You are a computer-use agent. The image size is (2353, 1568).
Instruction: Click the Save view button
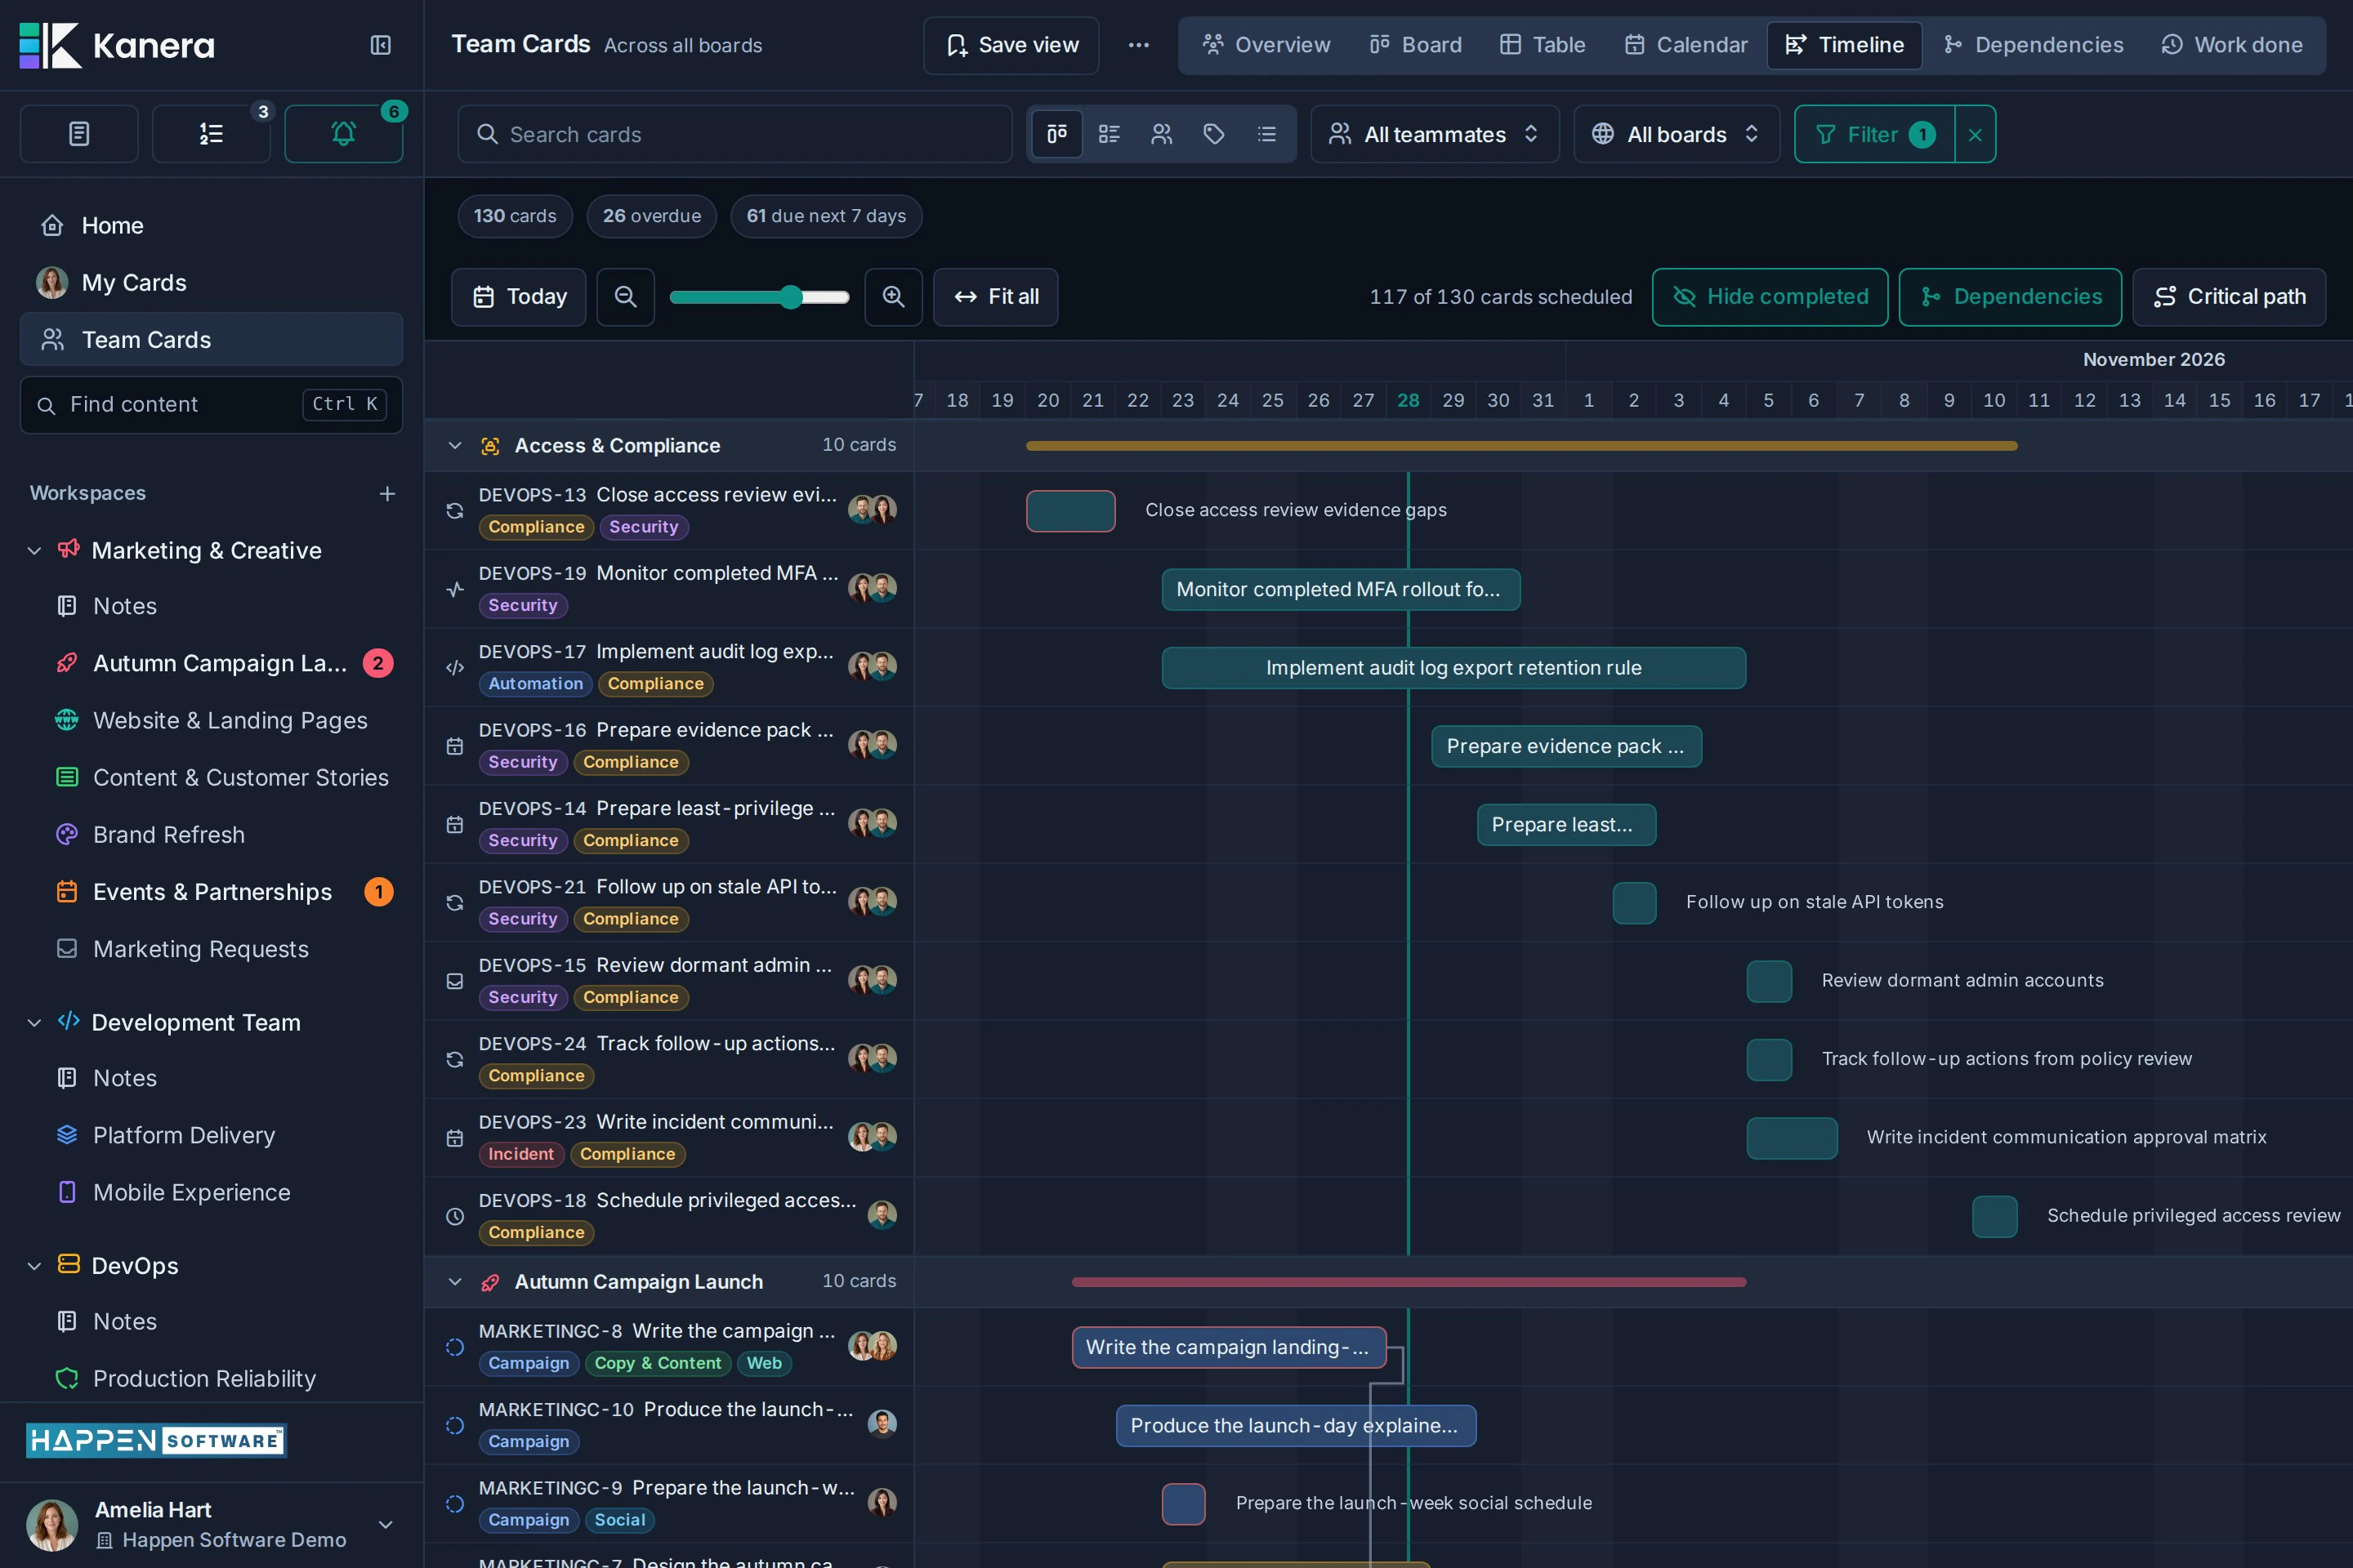(1011, 45)
